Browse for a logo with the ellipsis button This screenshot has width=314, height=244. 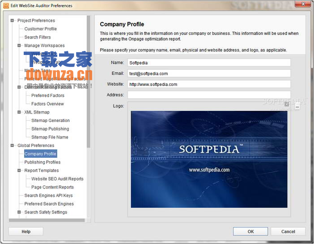297,107
